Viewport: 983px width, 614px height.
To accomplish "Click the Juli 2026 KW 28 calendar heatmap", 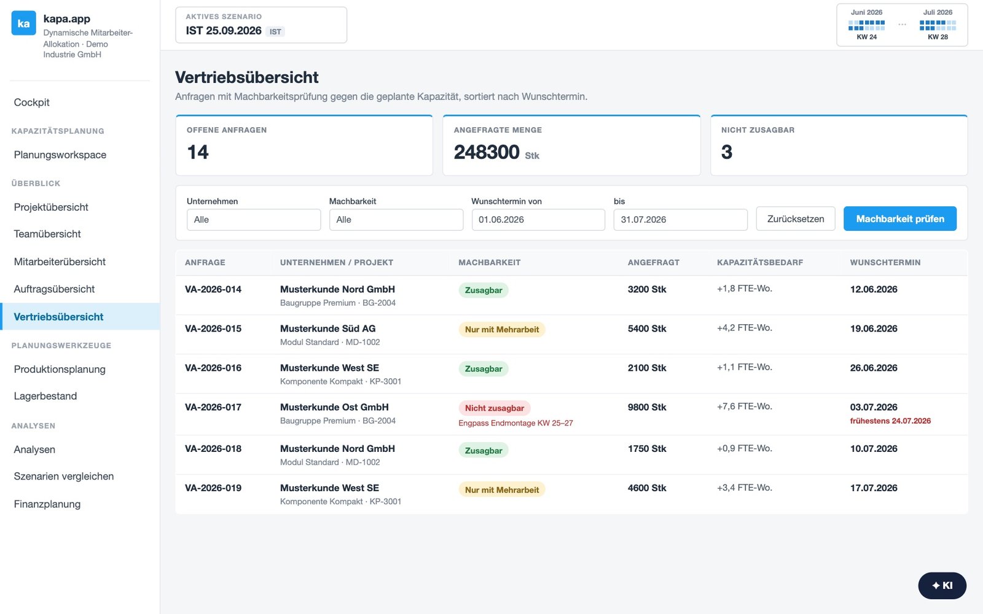I will [938, 25].
